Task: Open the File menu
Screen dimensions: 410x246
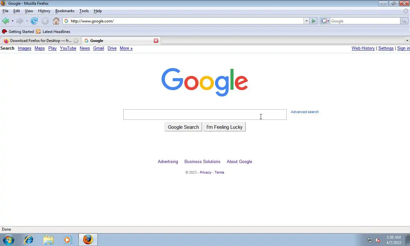Action: coord(5,11)
